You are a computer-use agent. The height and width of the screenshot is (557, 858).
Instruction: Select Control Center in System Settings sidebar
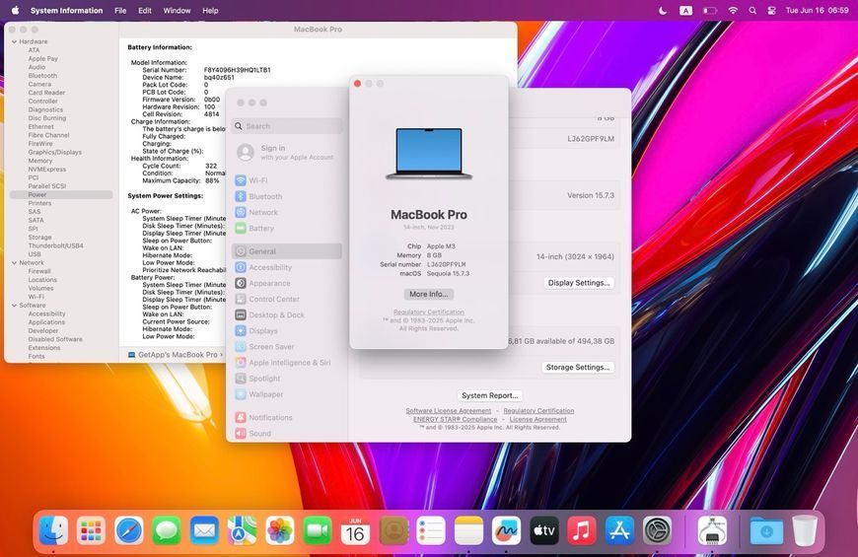287,300
